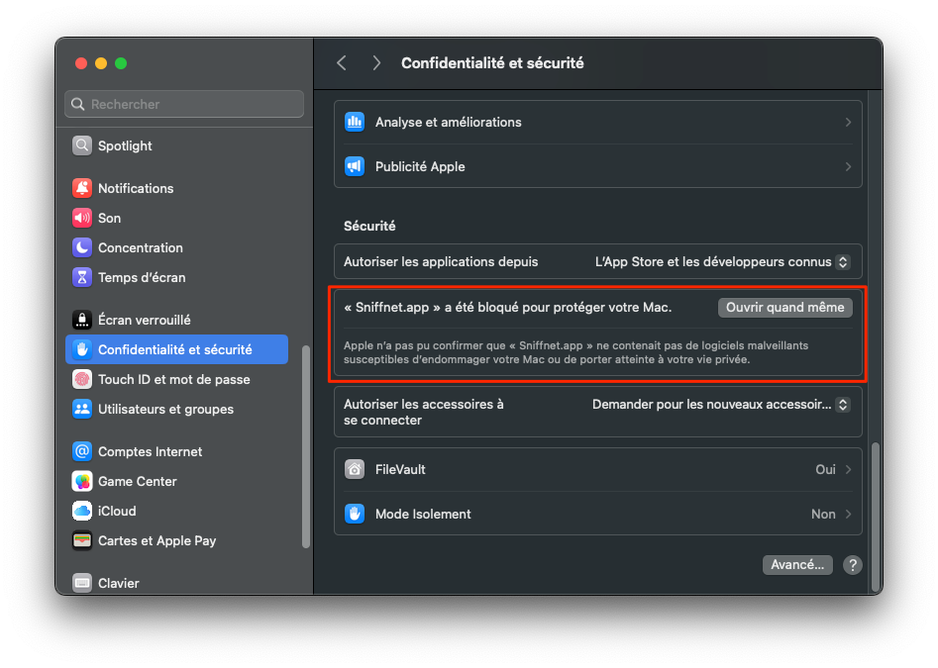
Task: Click the Utilisateurs et groupes people icon
Action: pyautogui.click(x=82, y=410)
